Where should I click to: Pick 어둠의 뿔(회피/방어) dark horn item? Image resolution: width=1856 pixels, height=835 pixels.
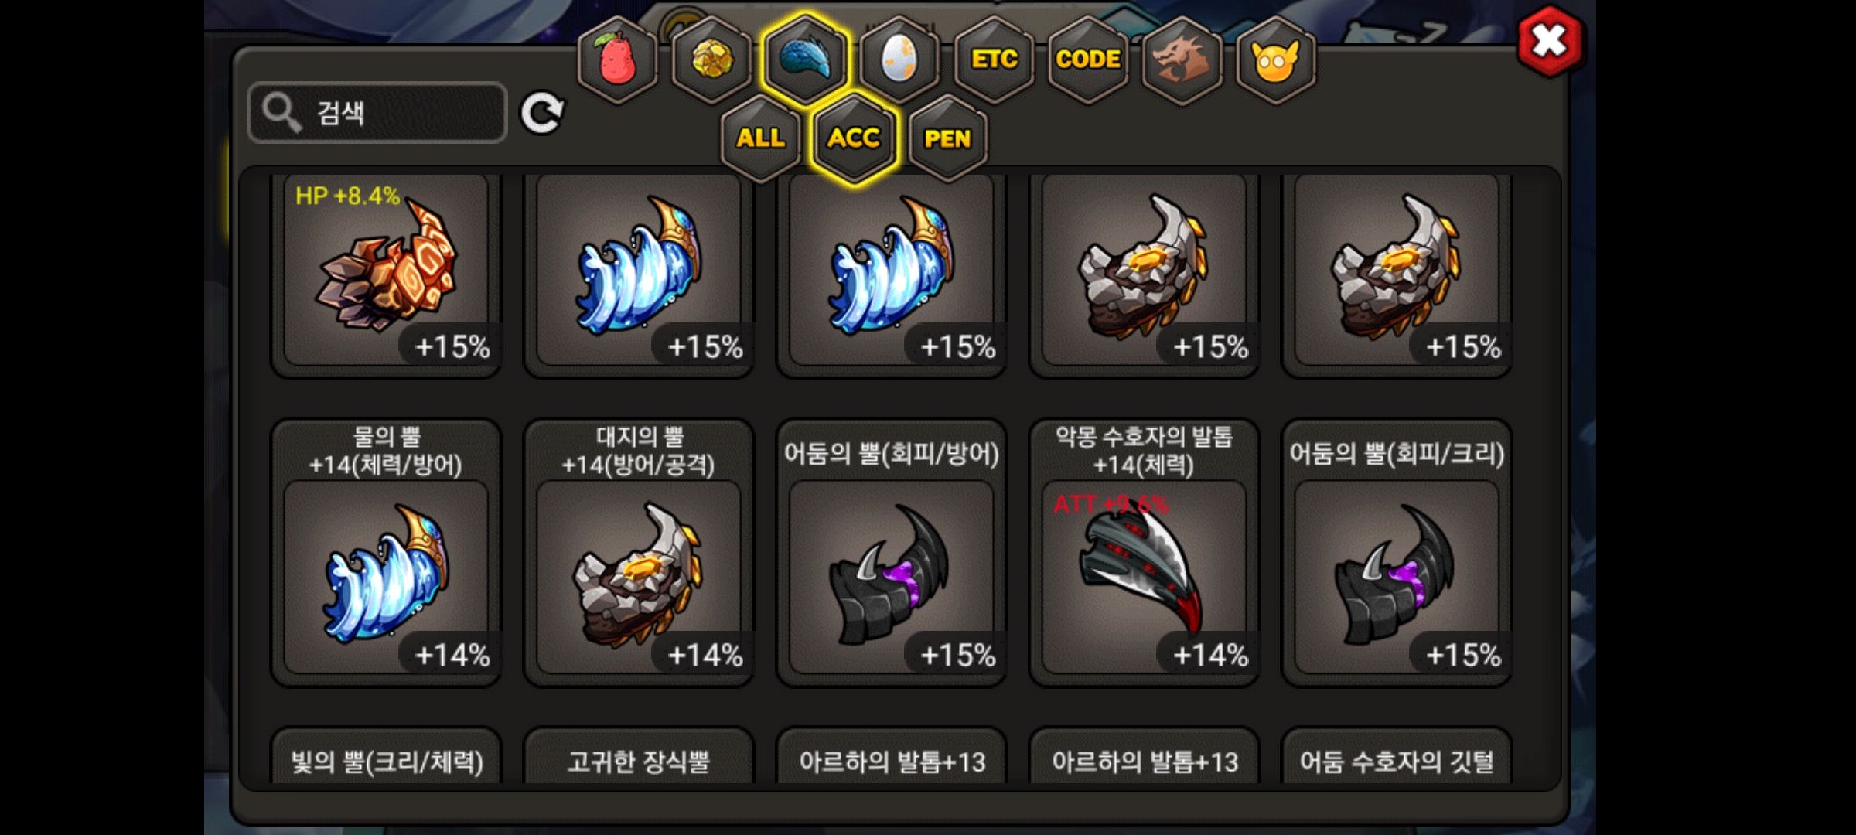[x=892, y=552]
